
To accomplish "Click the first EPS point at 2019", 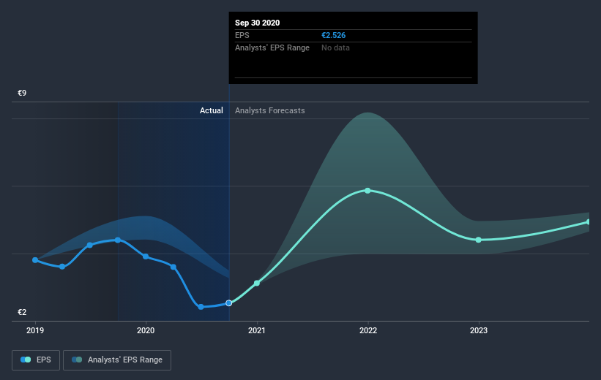I will click(x=35, y=260).
